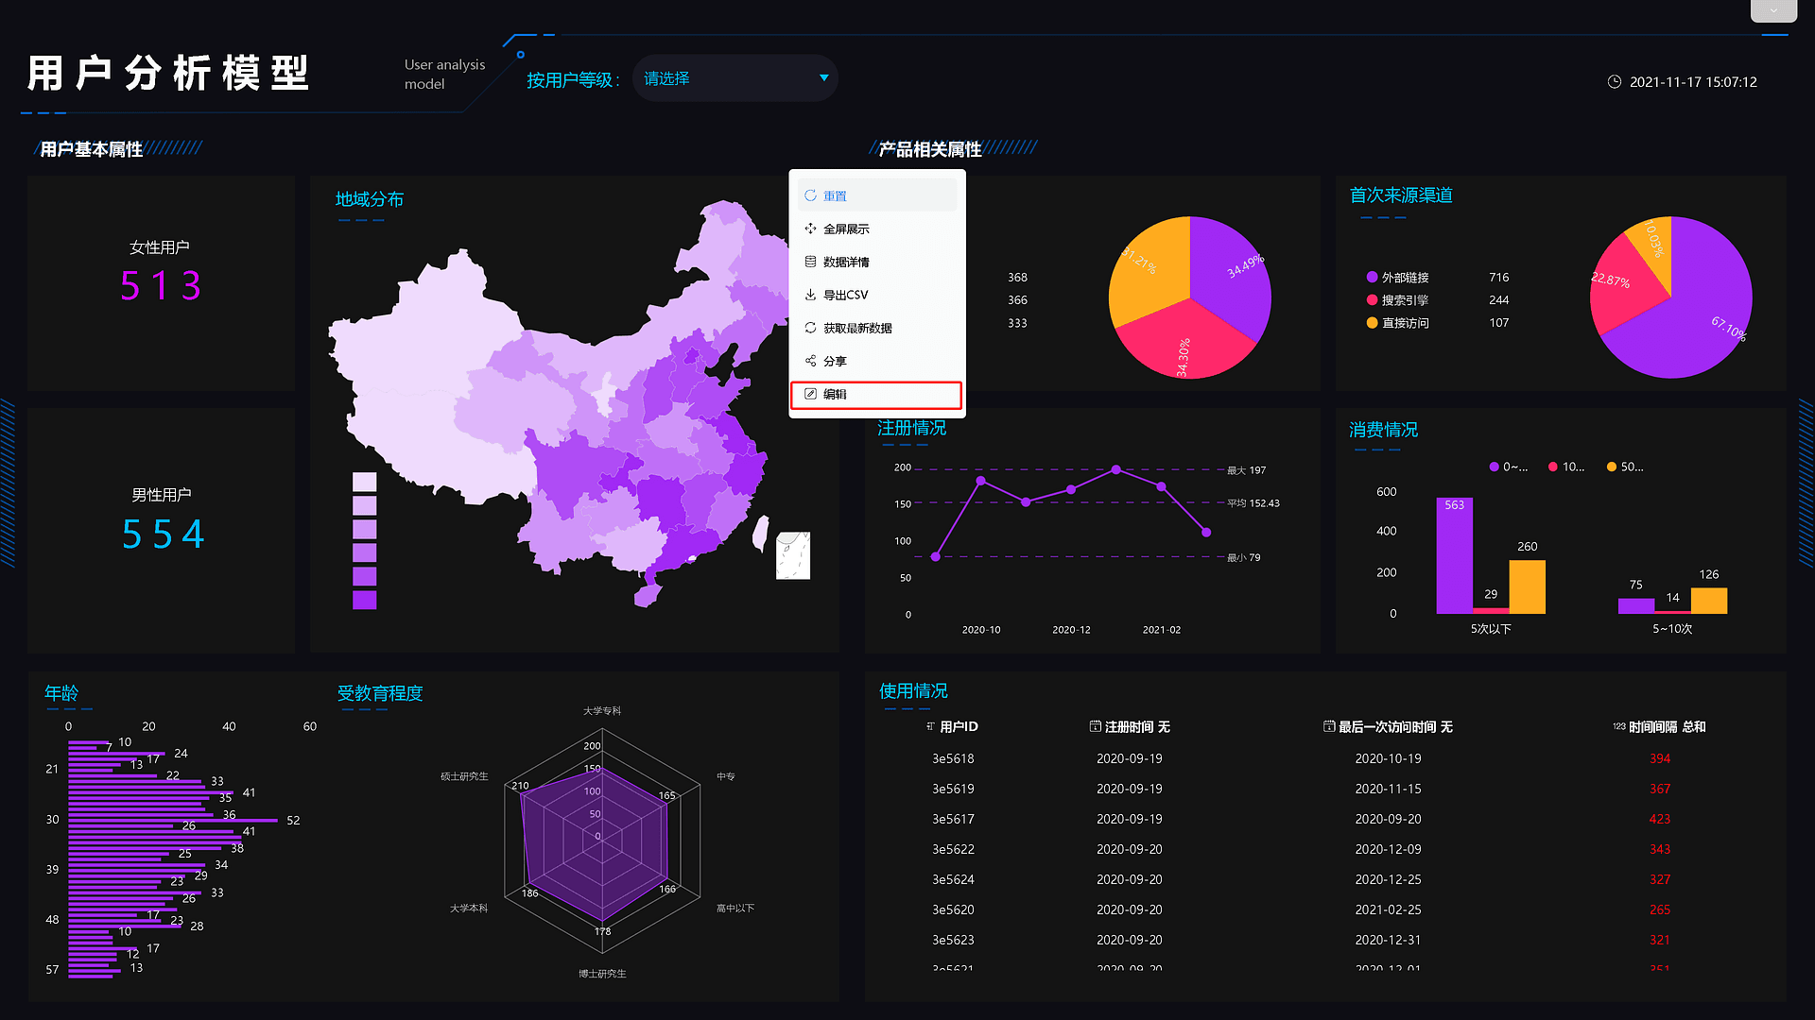Image resolution: width=1815 pixels, height=1020 pixels.
Task: Click the calendar icon before 最后一次访问时间
Action: [x=1329, y=726]
